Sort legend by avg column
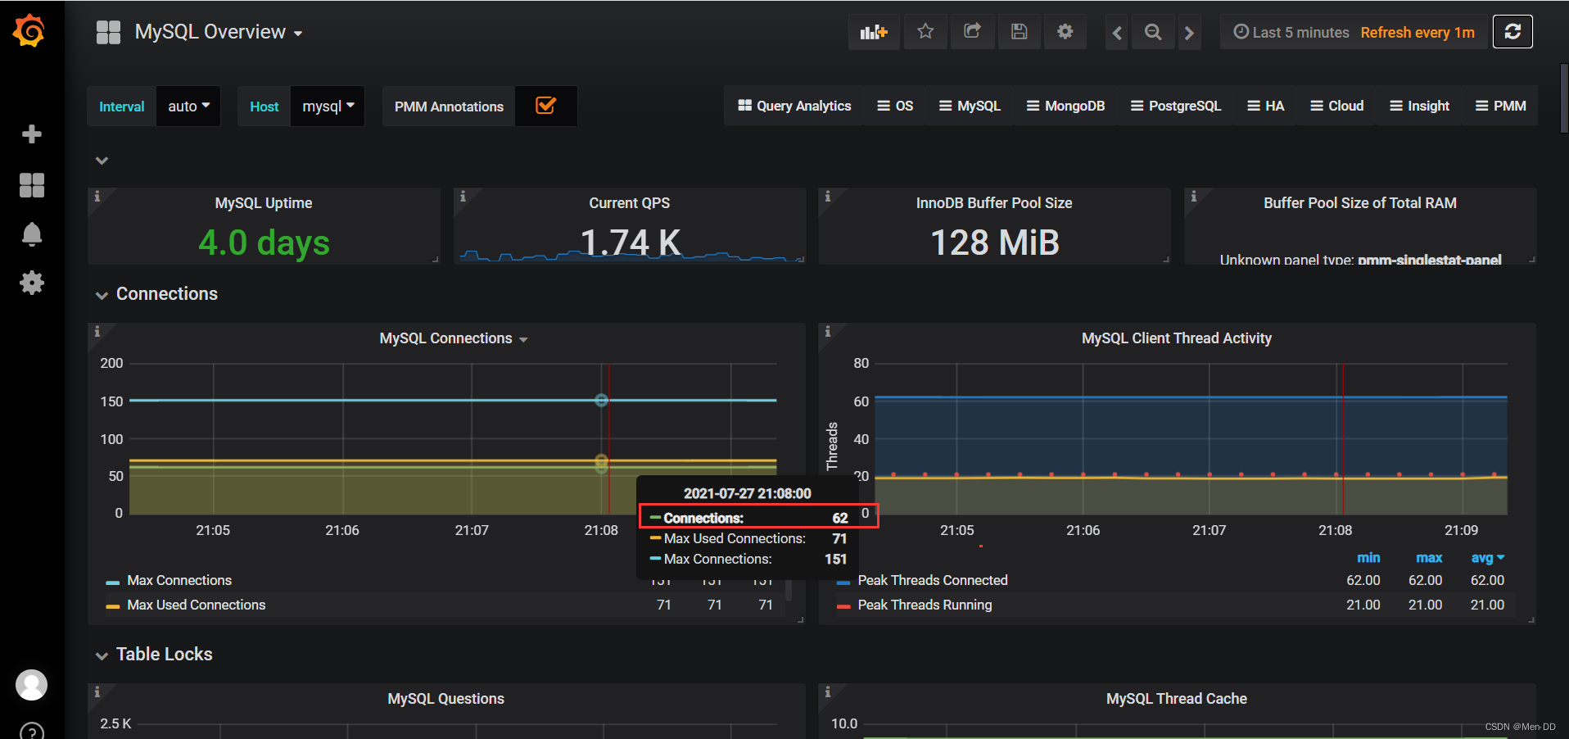 pos(1487,558)
